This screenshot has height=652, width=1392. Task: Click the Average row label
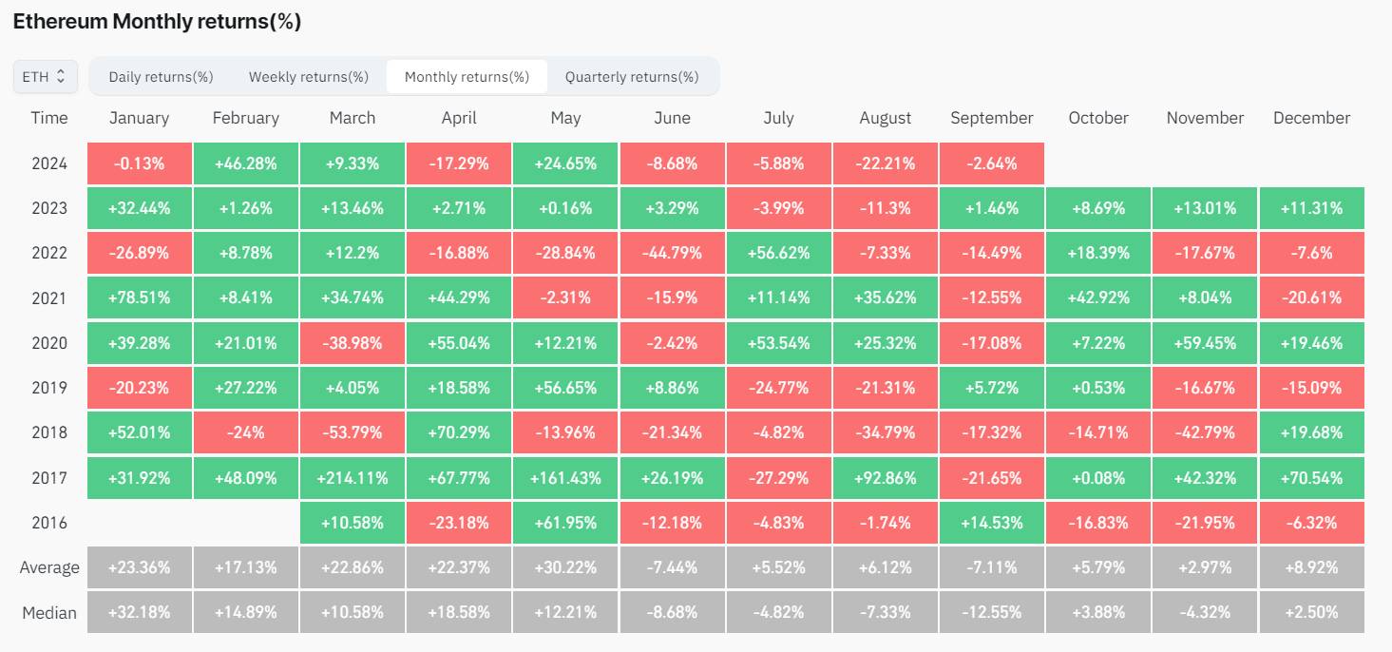click(49, 567)
